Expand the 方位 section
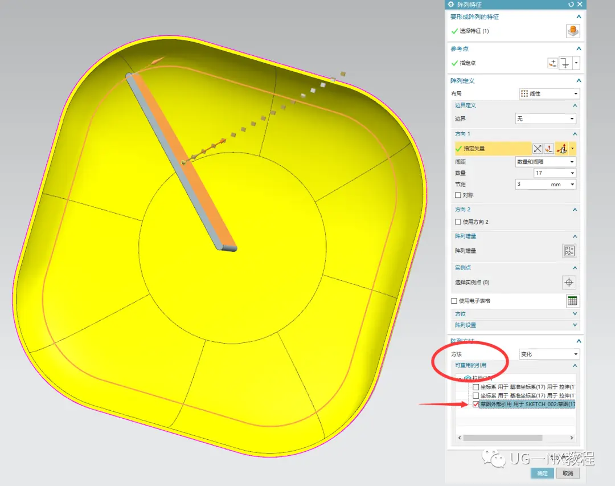615x486 pixels. (x=575, y=314)
